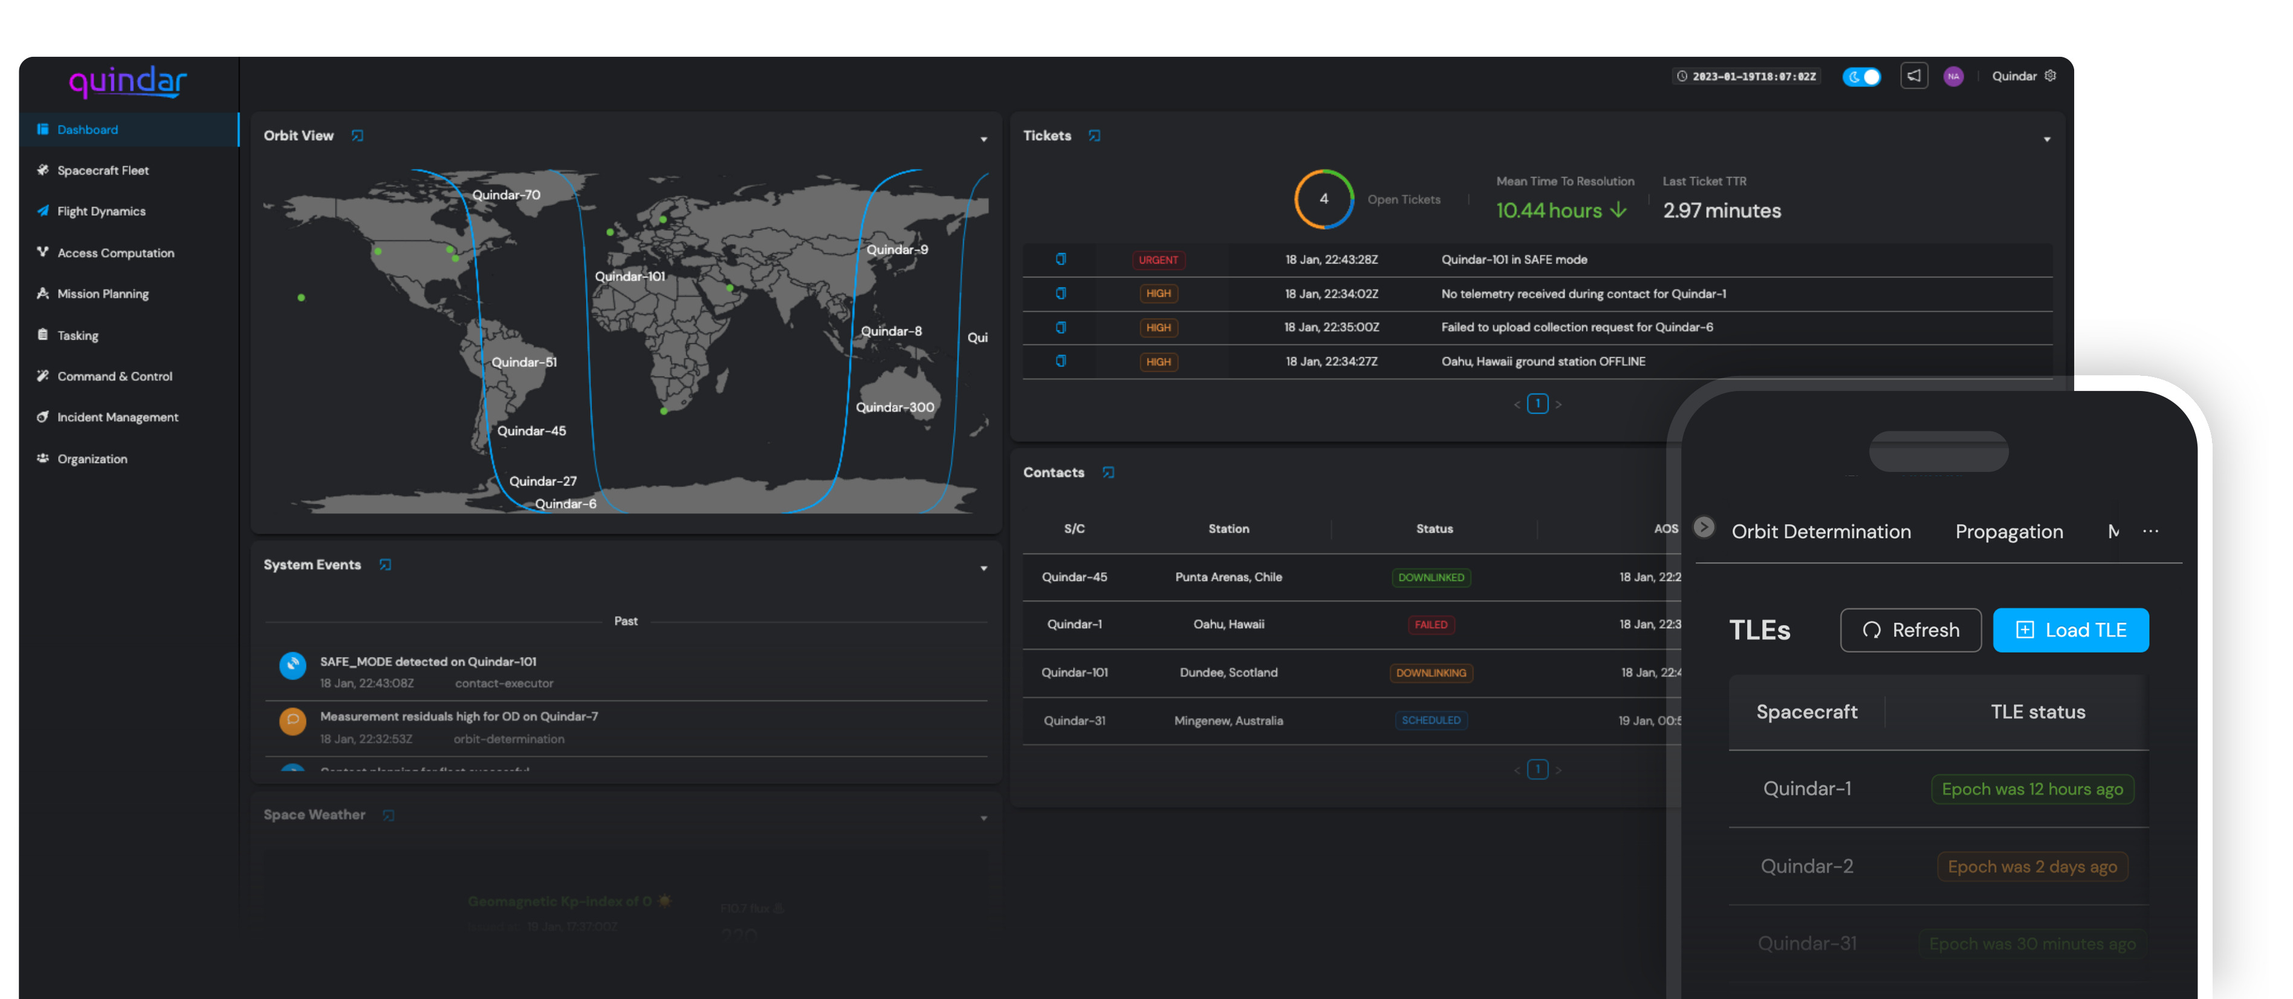This screenshot has width=2293, height=999.
Task: Collapse the System Events panel arrow
Action: pyautogui.click(x=984, y=569)
